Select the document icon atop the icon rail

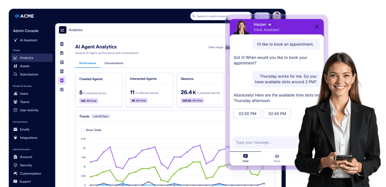pyautogui.click(x=62, y=44)
